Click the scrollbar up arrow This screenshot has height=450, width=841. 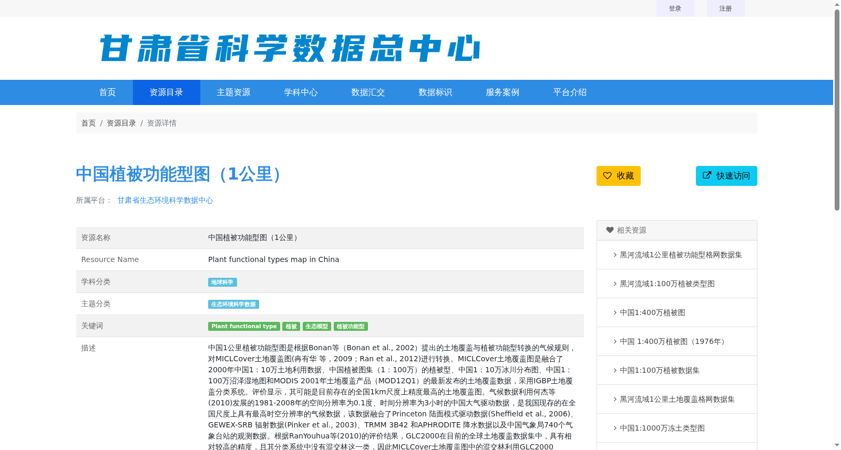tap(837, 4)
